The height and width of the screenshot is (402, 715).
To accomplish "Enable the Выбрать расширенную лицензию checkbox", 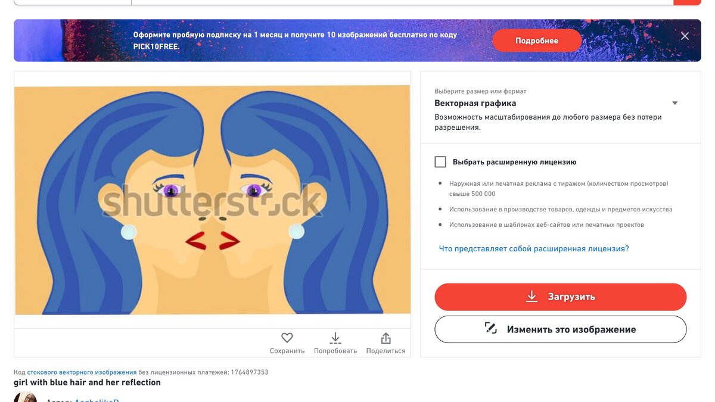I will (440, 162).
